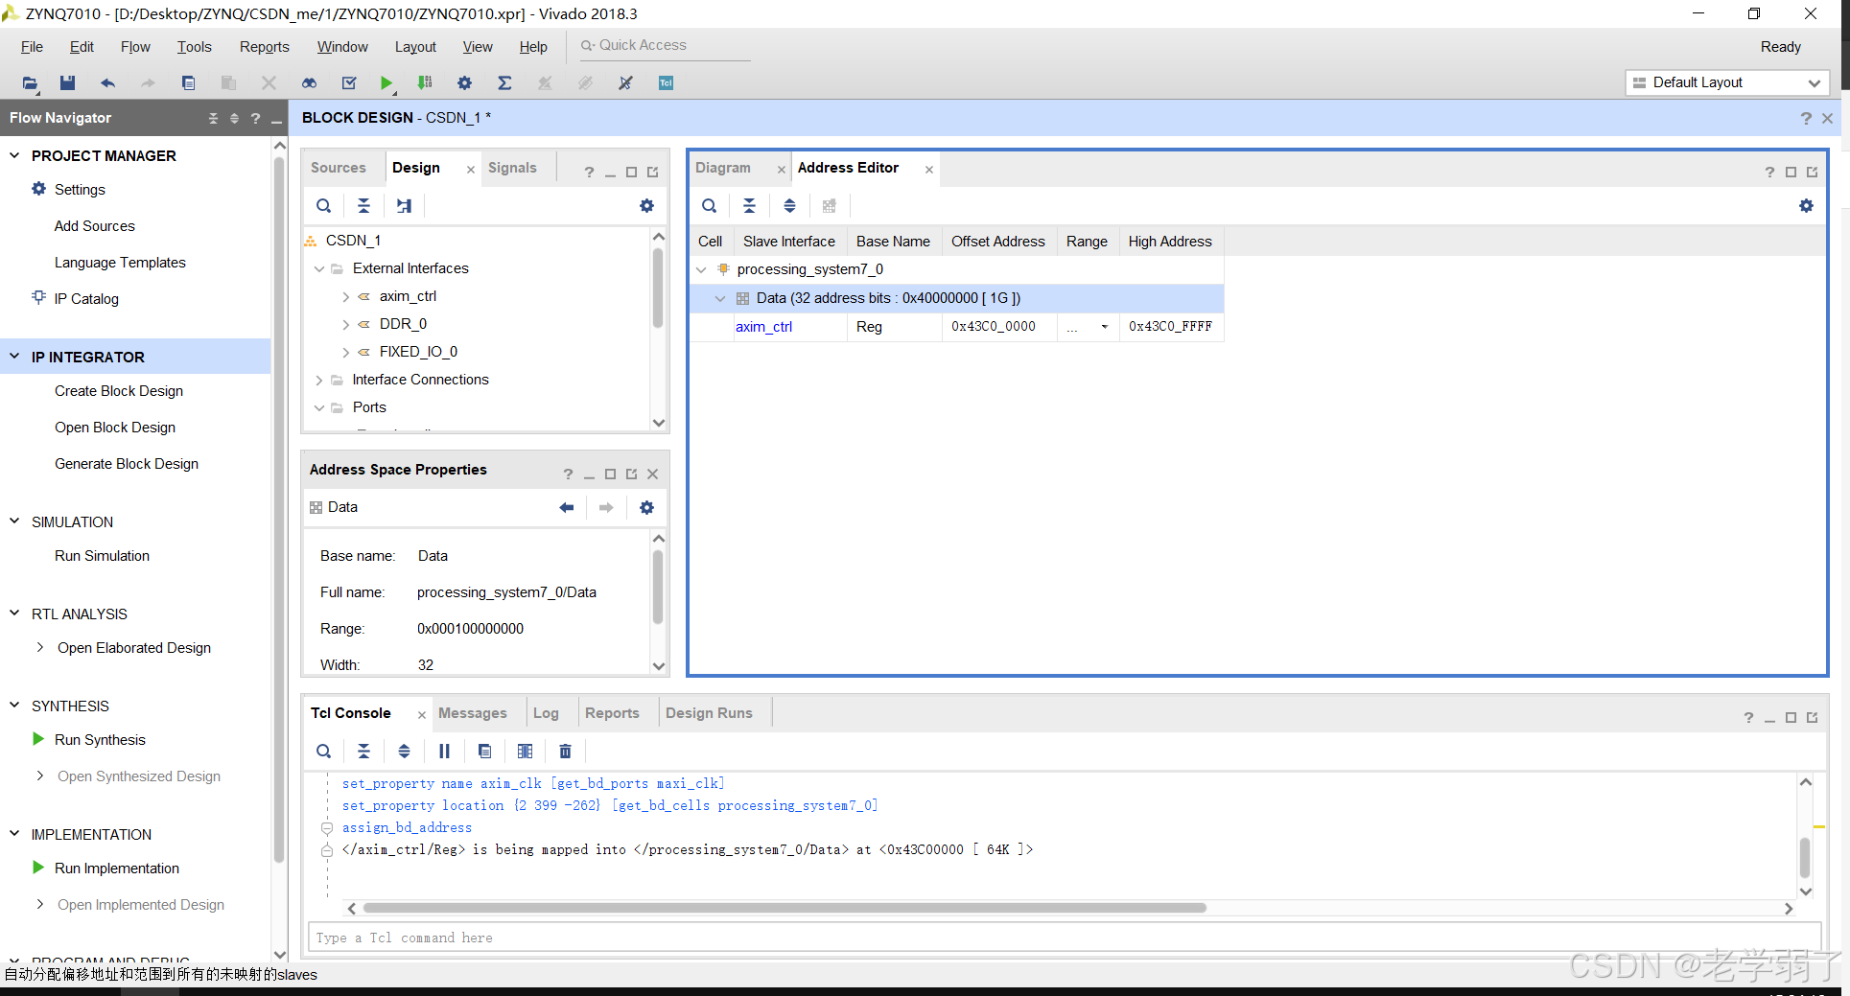Sort by High Address column header

click(x=1170, y=242)
